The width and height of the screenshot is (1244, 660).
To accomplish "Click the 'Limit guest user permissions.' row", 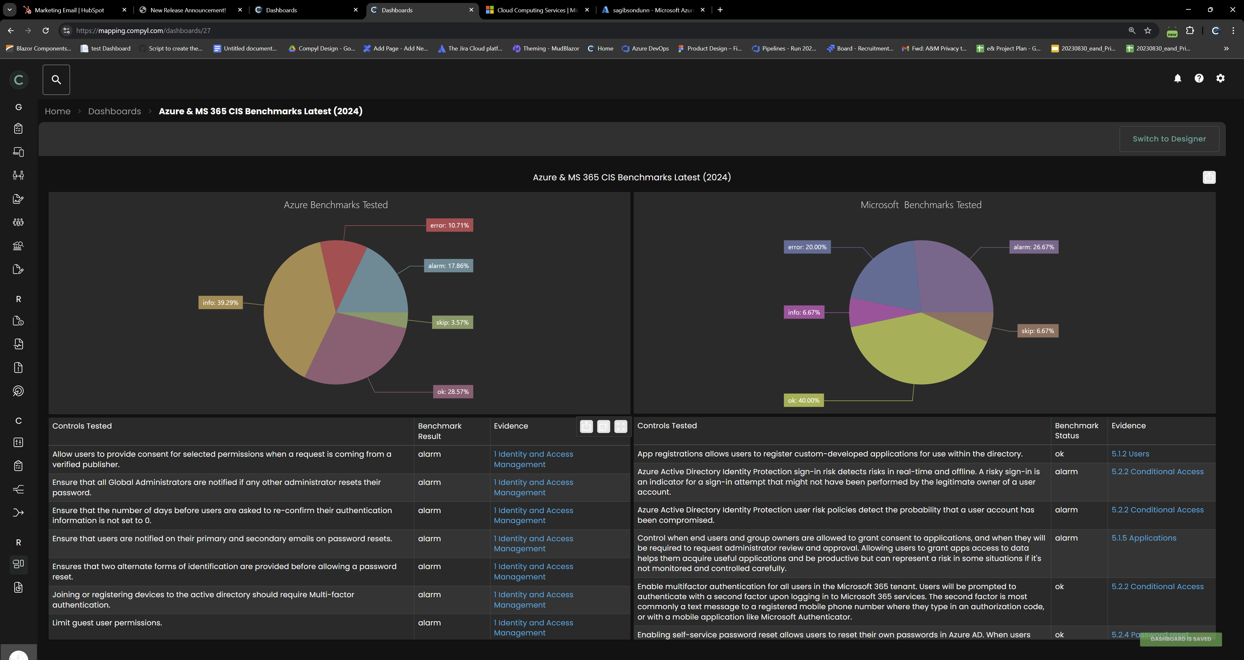I will click(x=339, y=627).
